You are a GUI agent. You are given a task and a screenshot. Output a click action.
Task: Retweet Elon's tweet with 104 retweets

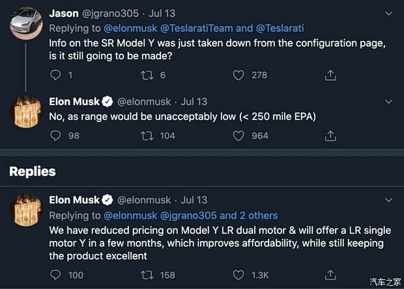[147, 136]
